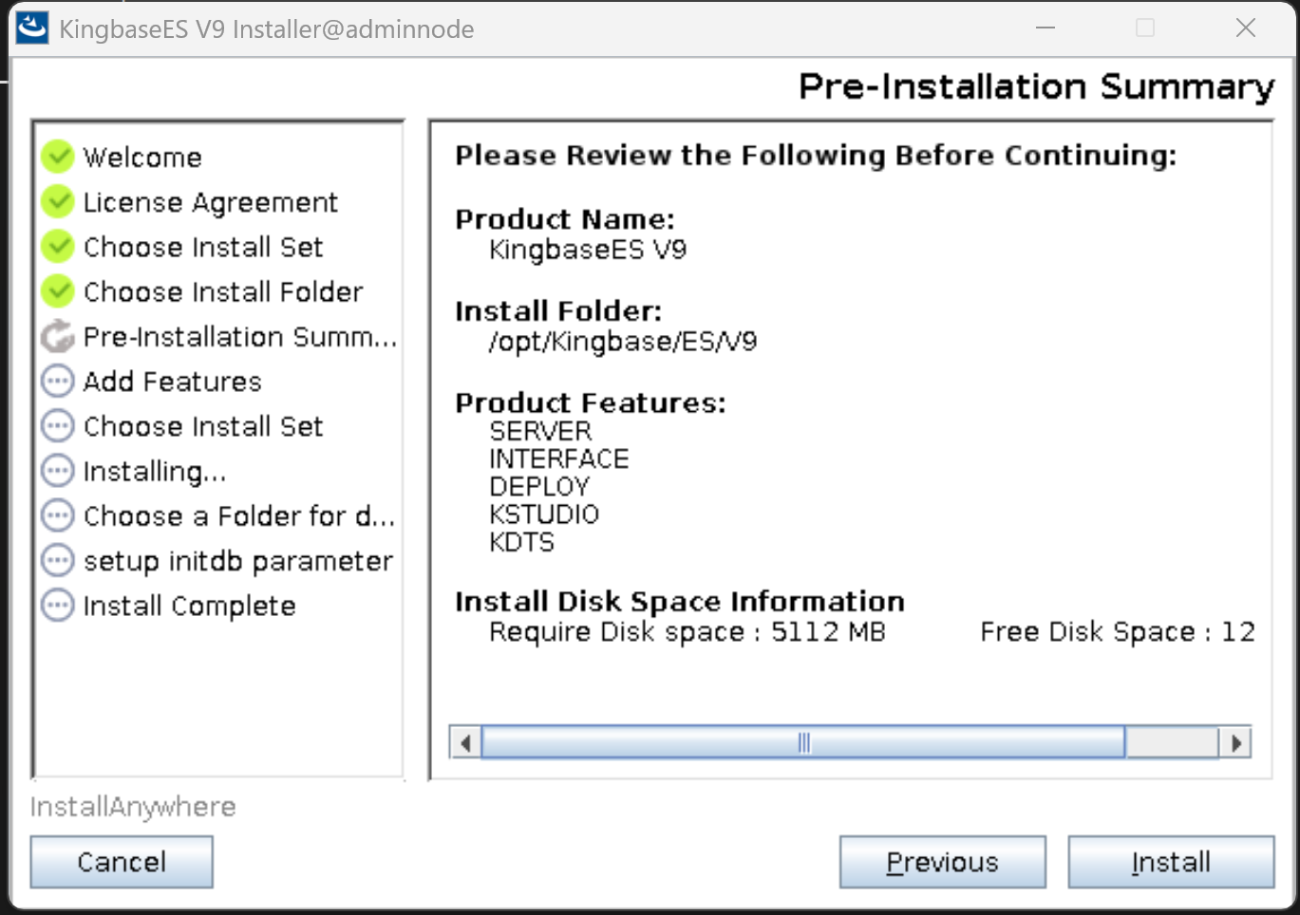This screenshot has width=1300, height=915.
Task: Select the Choose a Folder for d... step
Action: click(x=238, y=516)
